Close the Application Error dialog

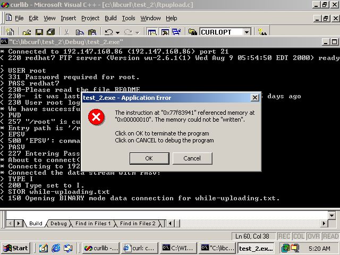[255, 98]
